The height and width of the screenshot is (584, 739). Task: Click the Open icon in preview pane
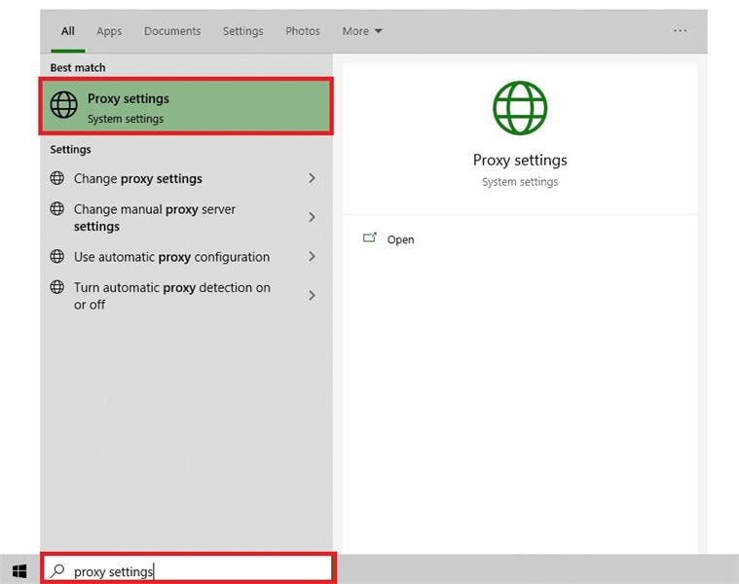(x=370, y=238)
